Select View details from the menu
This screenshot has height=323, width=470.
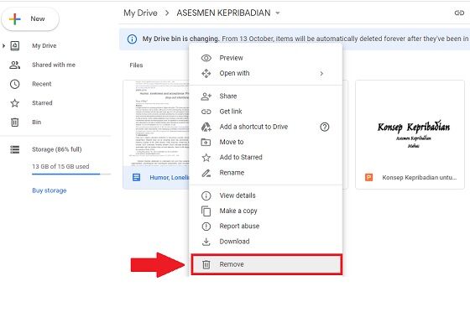pos(265,195)
